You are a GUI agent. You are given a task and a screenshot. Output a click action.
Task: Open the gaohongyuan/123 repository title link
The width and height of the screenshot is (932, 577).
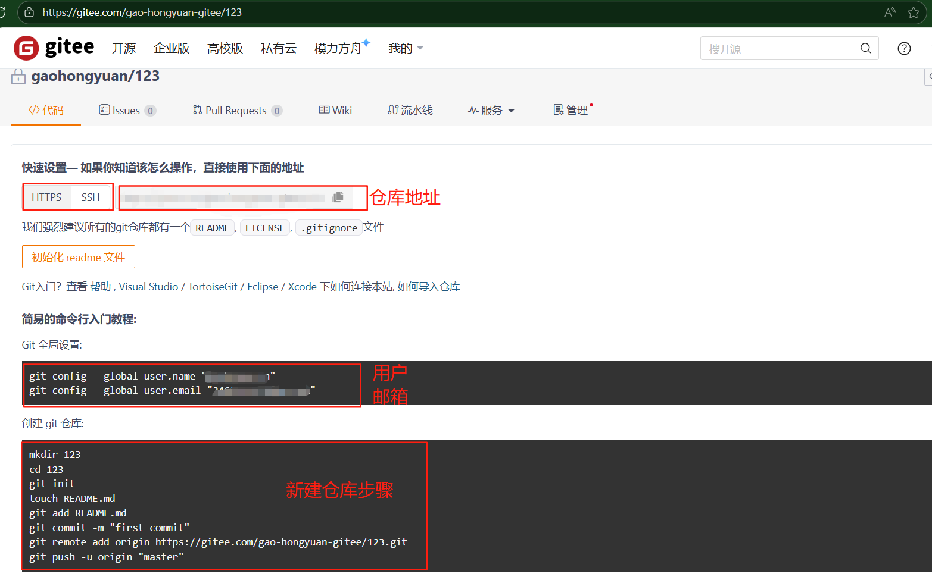[x=95, y=76]
